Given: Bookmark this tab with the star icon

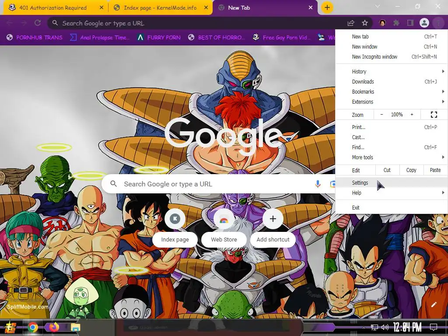Looking at the screenshot, I should click(x=365, y=23).
